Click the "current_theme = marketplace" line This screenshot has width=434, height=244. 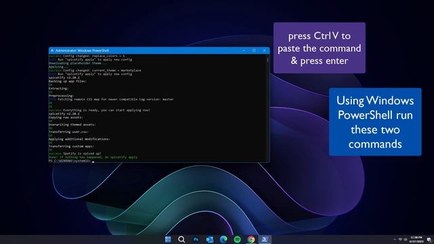click(95, 70)
